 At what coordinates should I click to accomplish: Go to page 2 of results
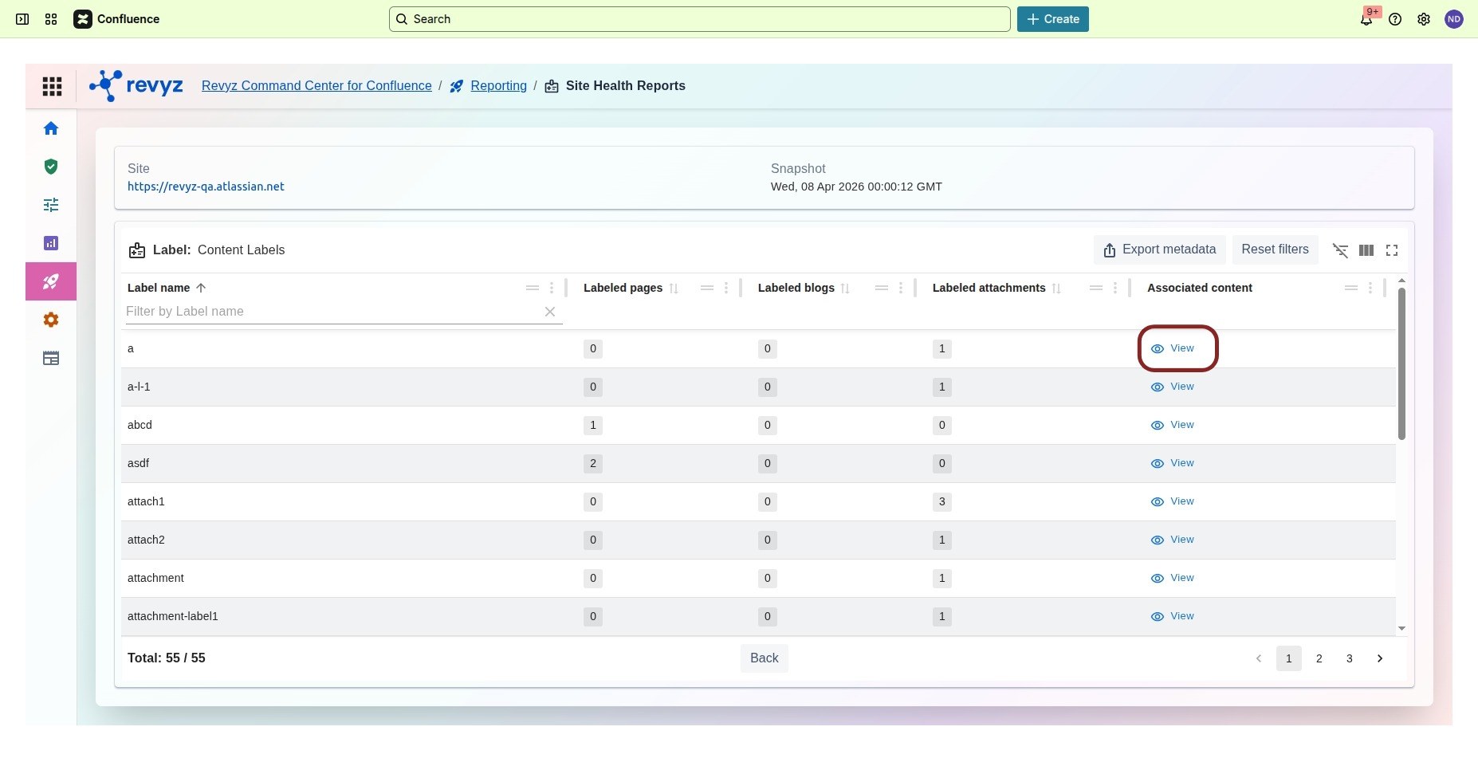tap(1319, 658)
